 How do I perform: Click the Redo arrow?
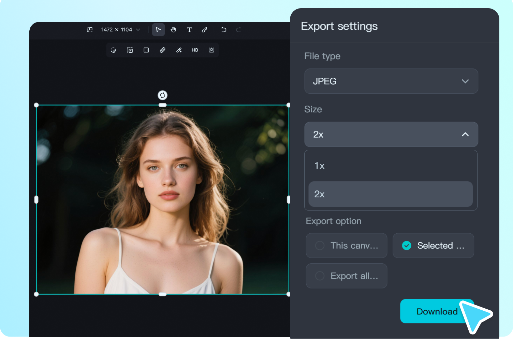click(238, 30)
